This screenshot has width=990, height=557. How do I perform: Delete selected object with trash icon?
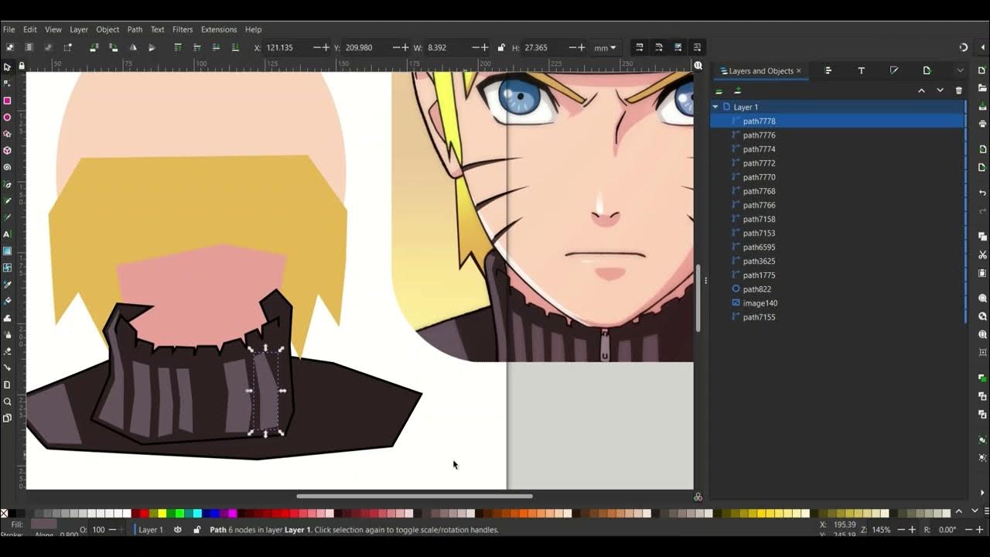[959, 91]
